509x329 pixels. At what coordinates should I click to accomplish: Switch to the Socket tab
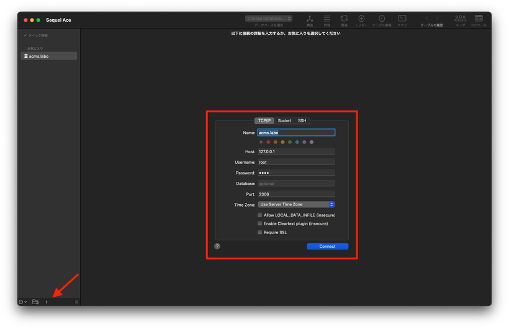tap(284, 120)
